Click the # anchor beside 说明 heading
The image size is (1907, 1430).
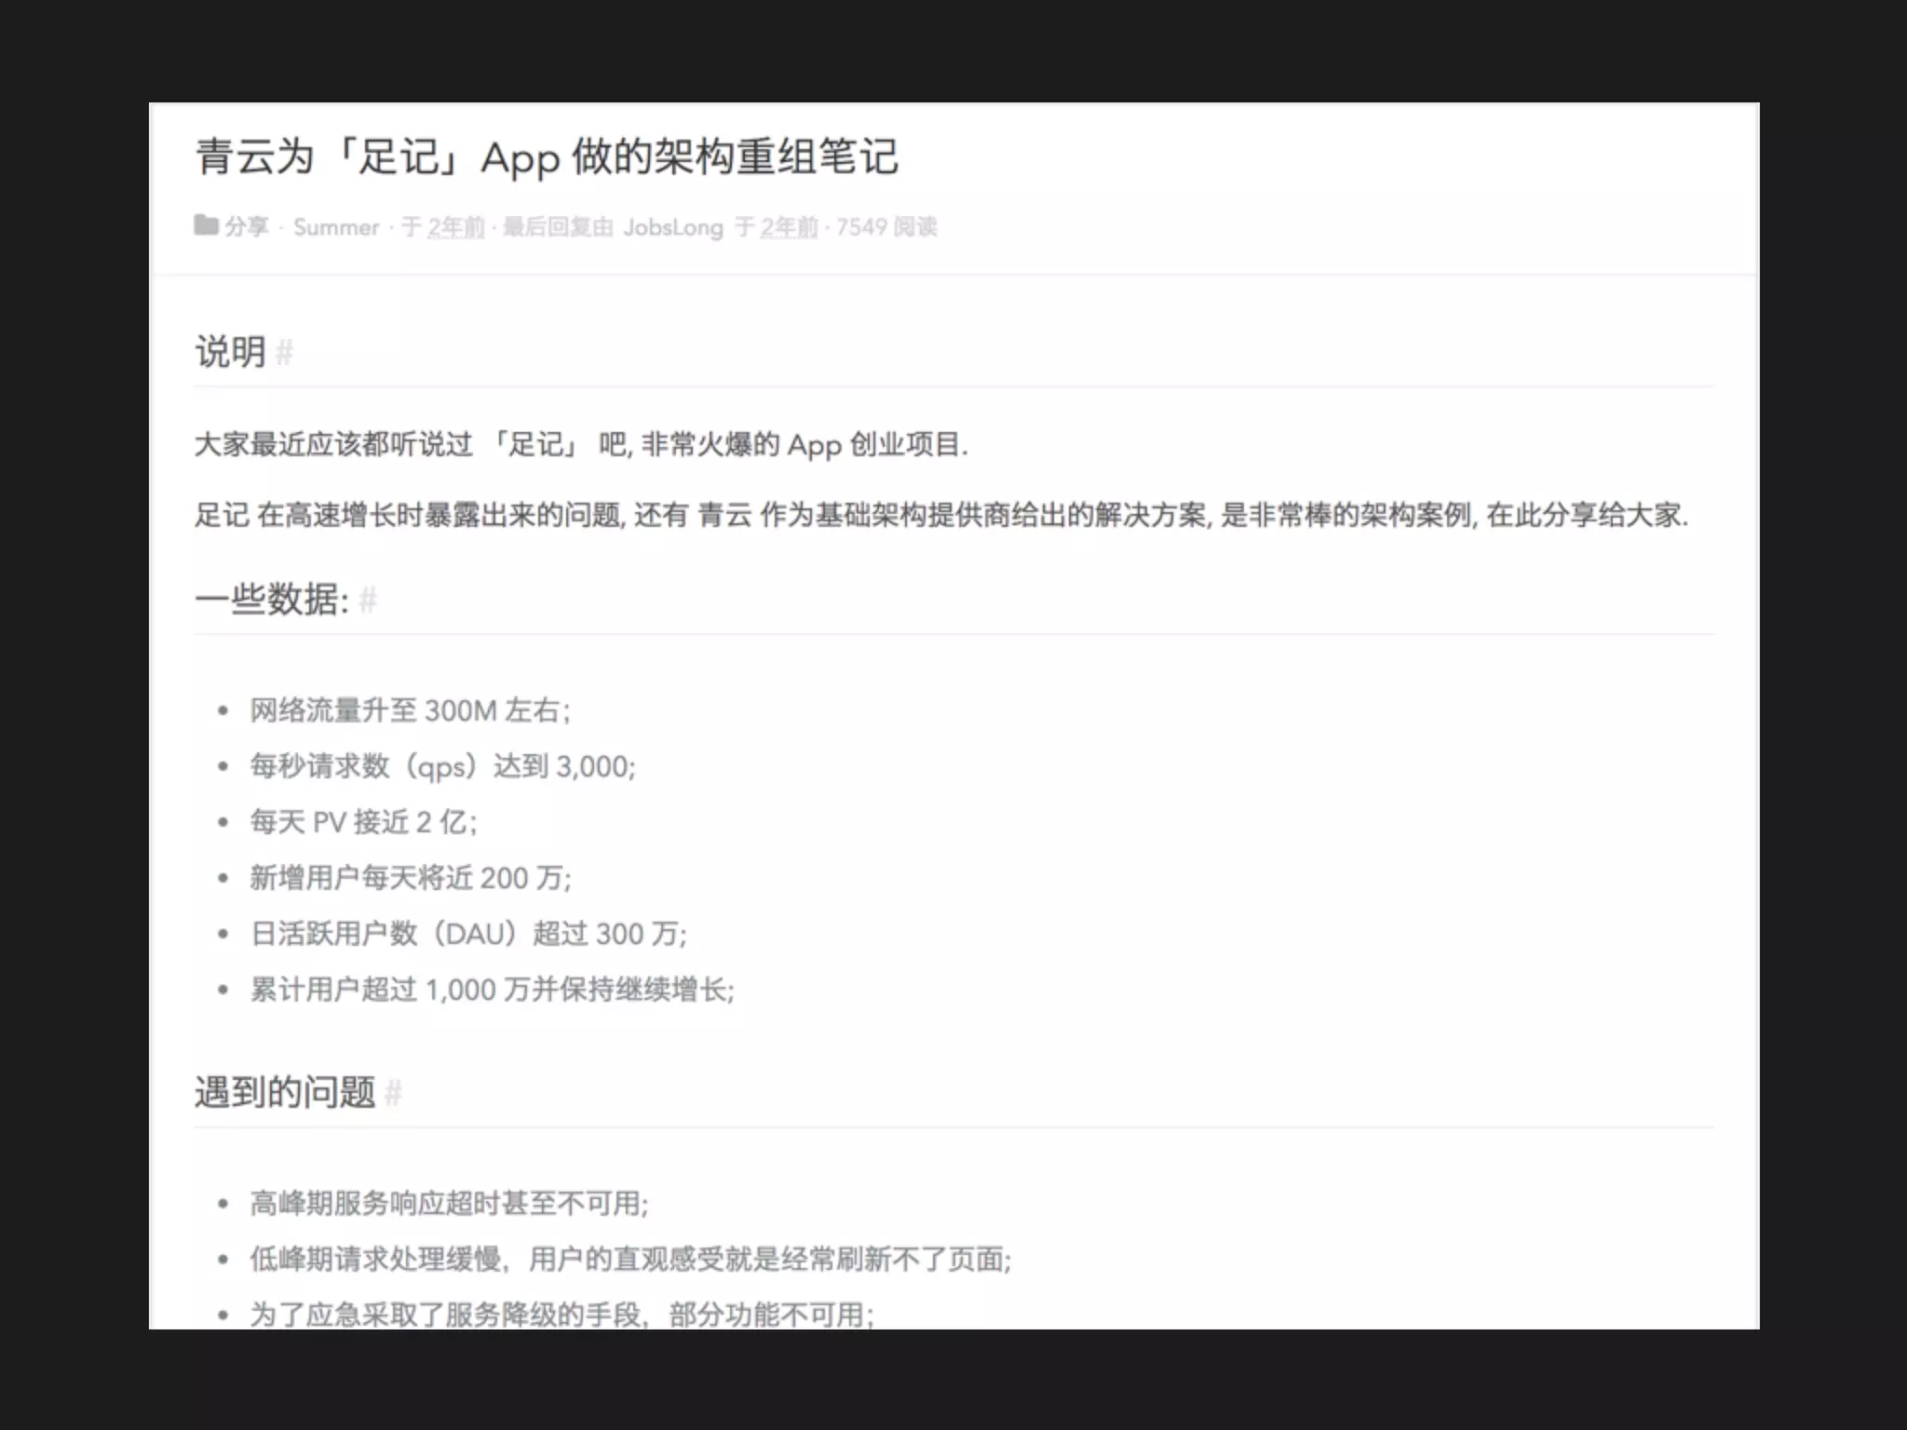tap(285, 353)
